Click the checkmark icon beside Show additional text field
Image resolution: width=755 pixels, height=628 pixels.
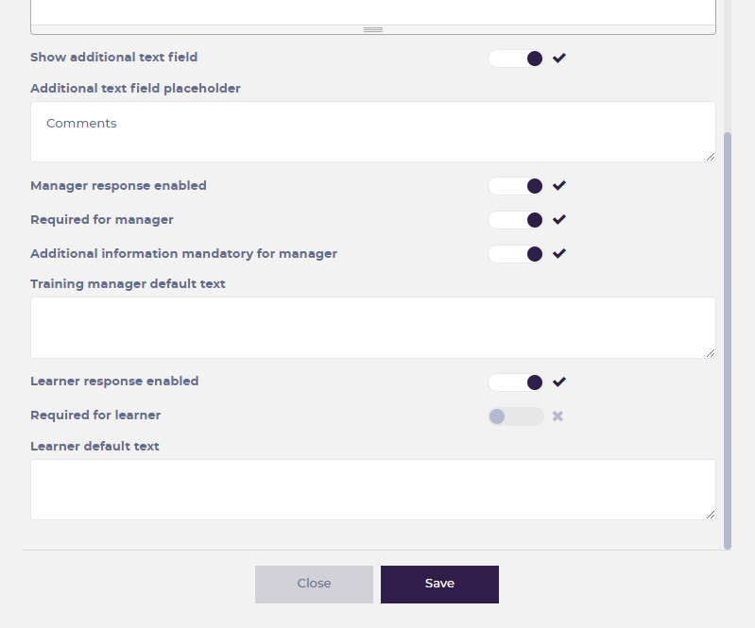559,58
